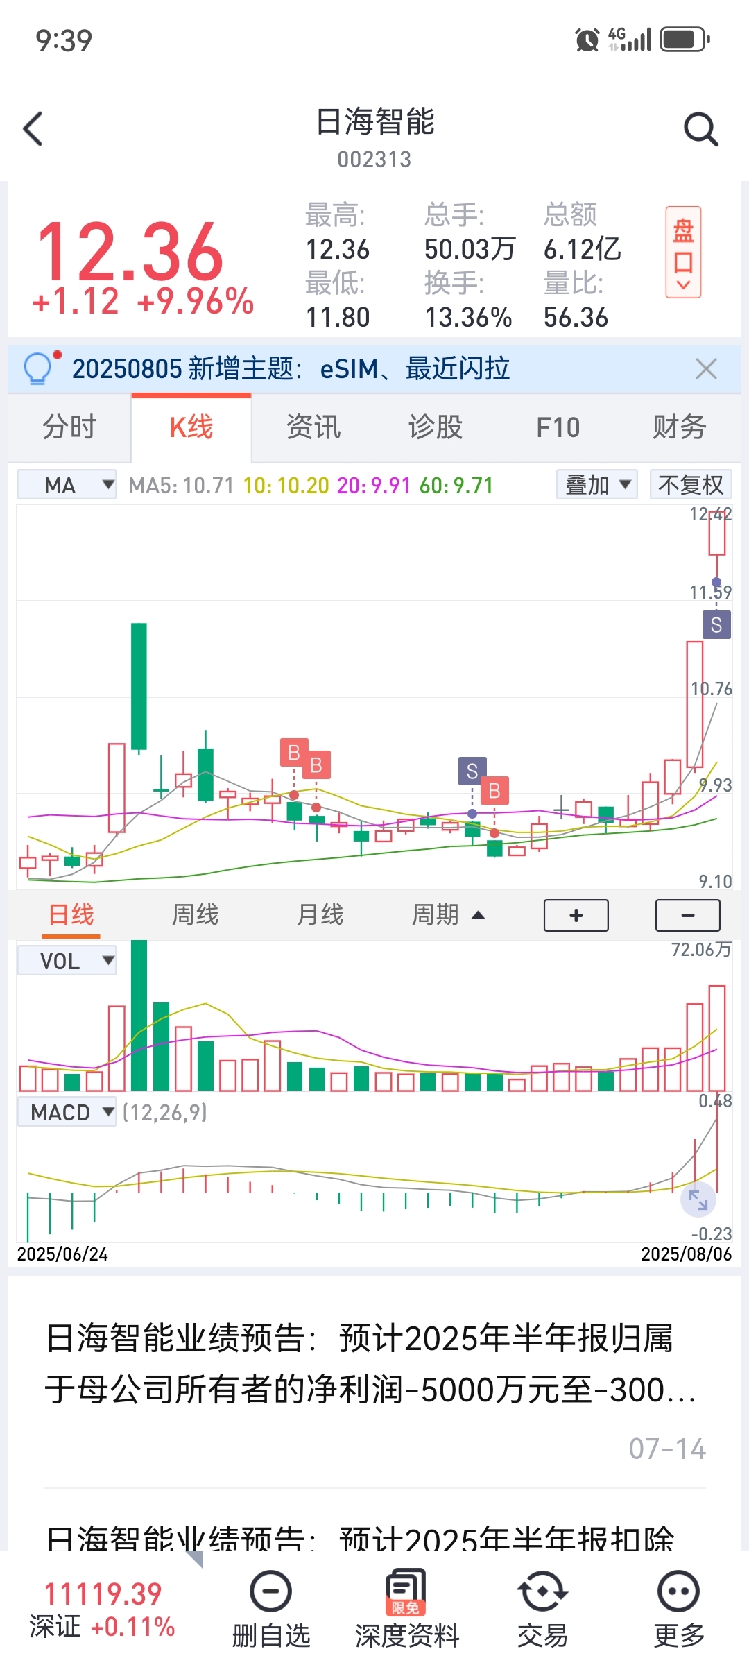Tap the purple S marker near 11.59
The width and height of the screenshot is (749, 1665).
(716, 625)
